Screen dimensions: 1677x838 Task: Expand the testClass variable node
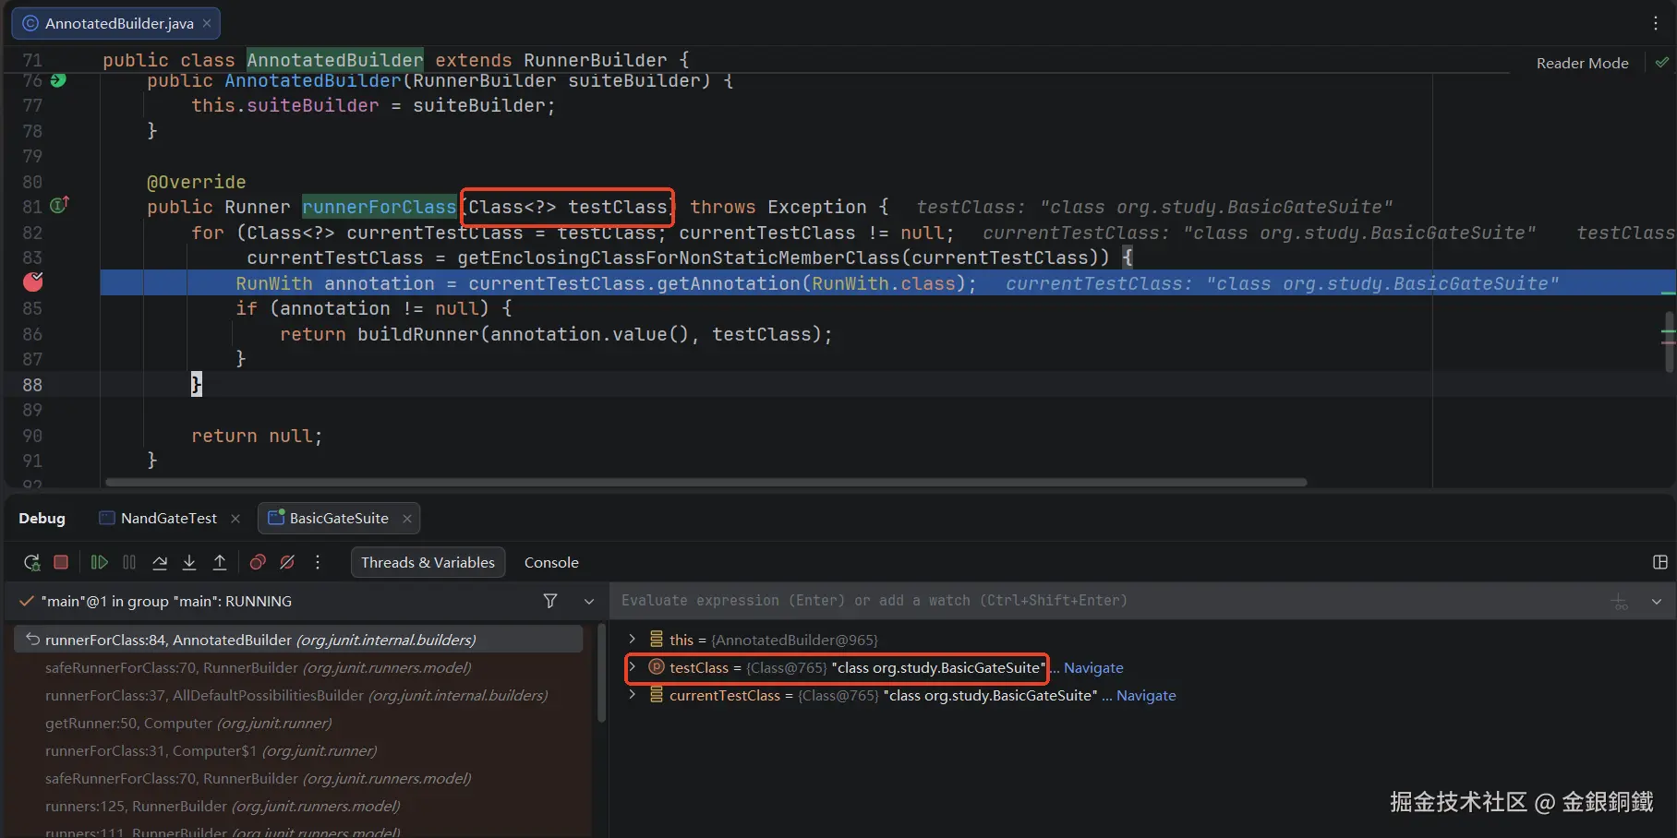(x=632, y=666)
